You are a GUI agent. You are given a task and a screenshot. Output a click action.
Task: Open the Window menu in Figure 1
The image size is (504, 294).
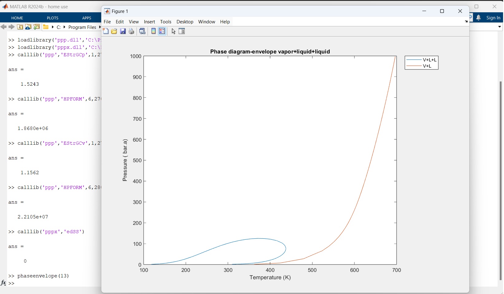tap(207, 22)
